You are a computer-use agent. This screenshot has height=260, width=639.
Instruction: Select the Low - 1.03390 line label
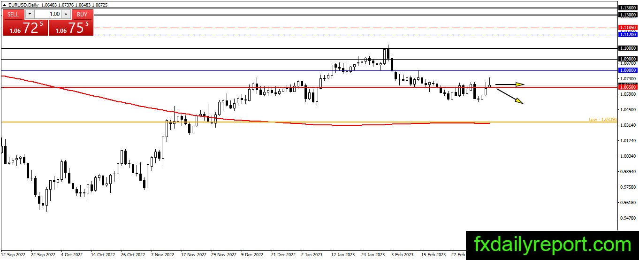[x=602, y=120]
